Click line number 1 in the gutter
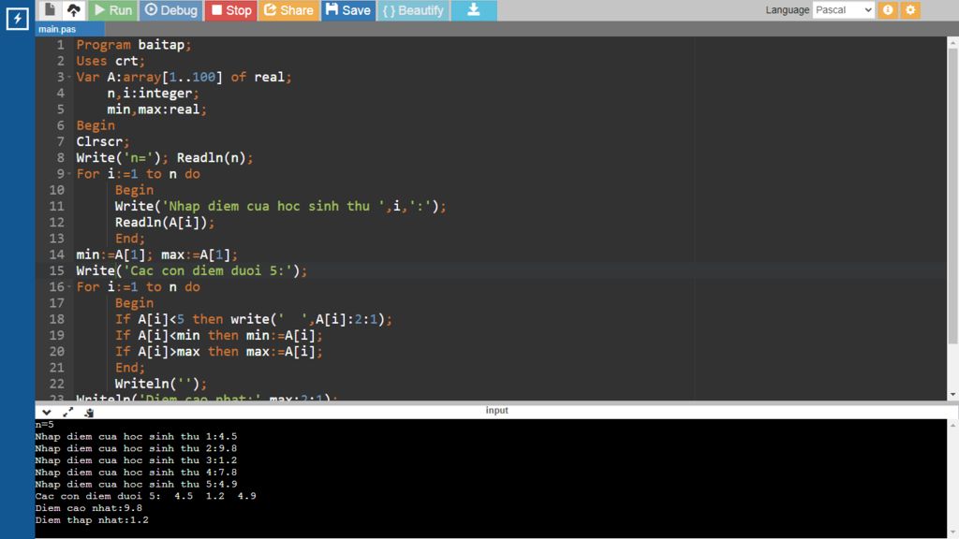Screen dimensions: 959x539 (x=60, y=45)
